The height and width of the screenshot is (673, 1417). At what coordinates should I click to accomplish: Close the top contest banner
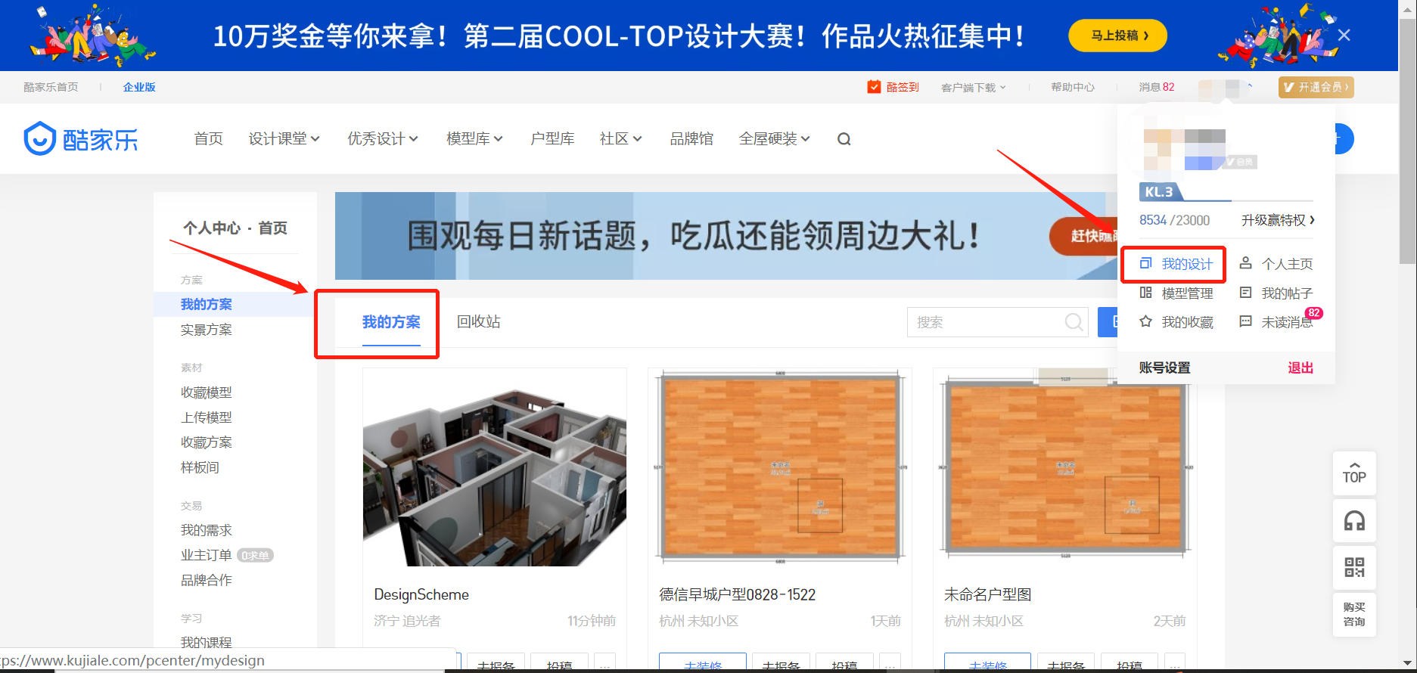click(x=1344, y=35)
